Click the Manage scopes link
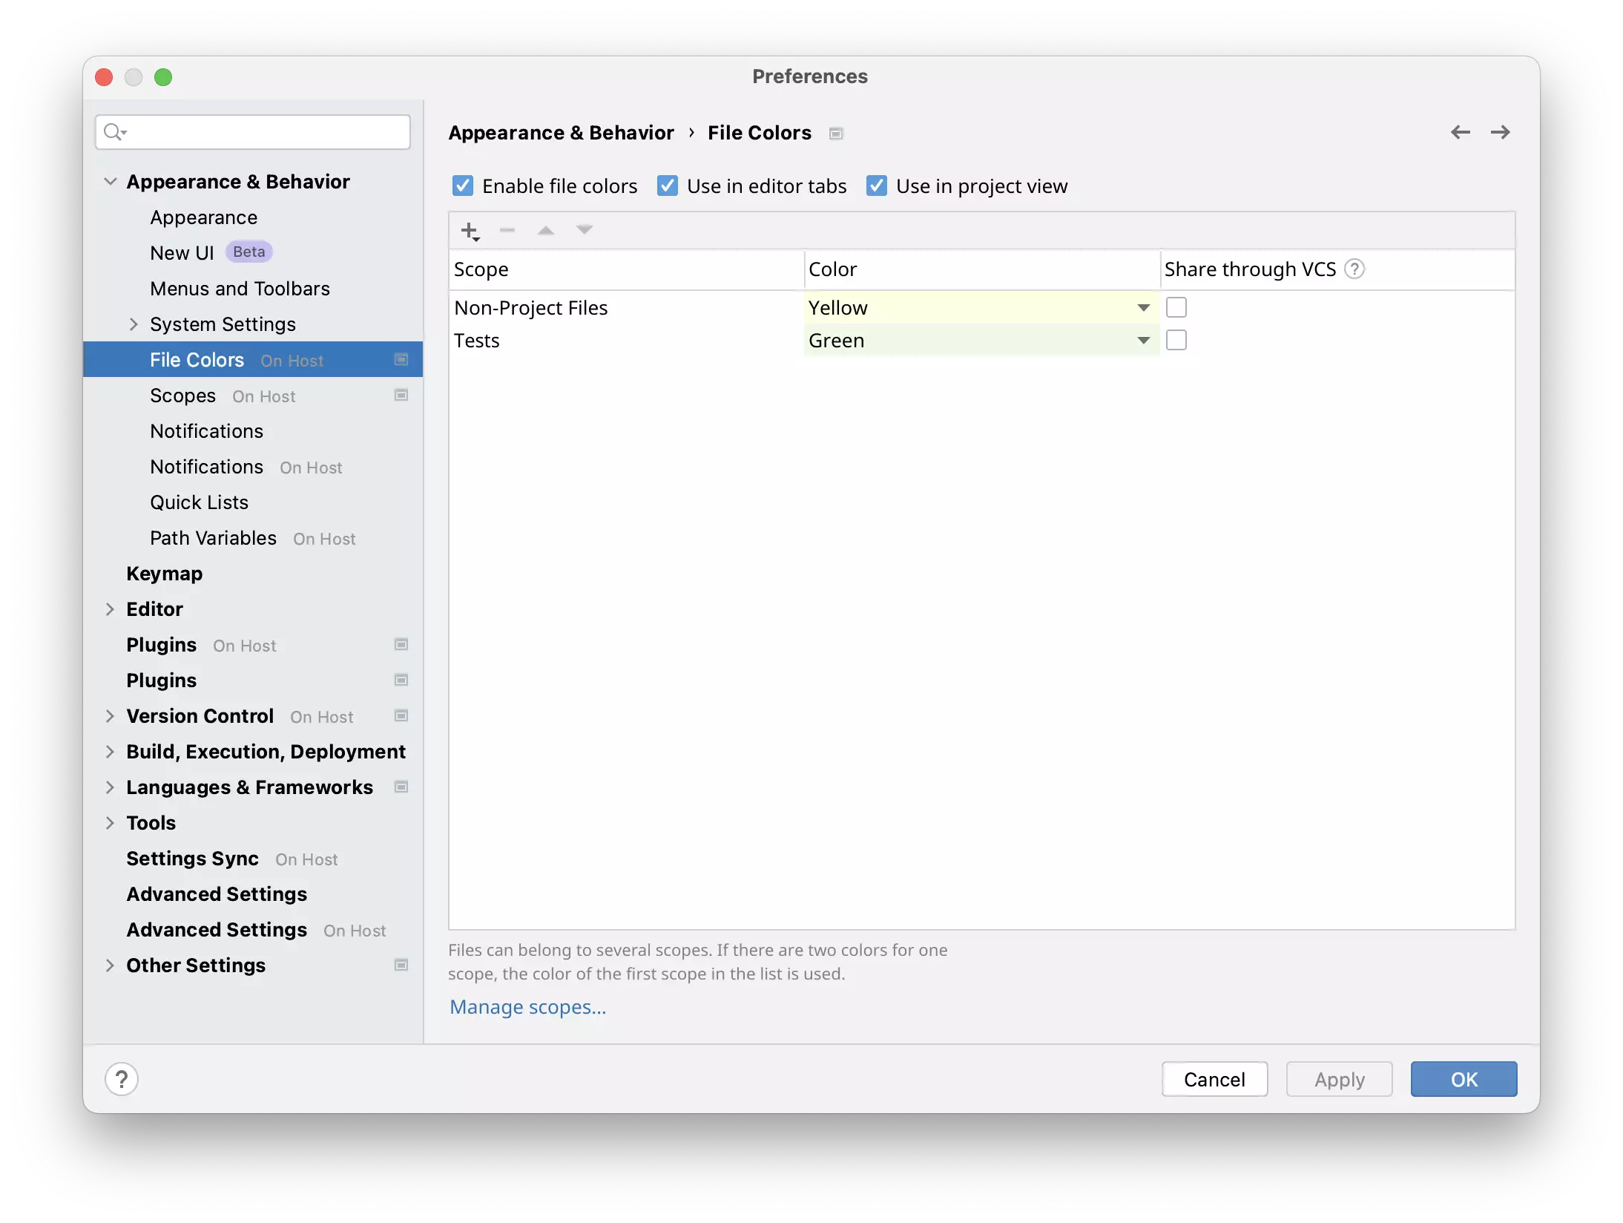Image resolution: width=1623 pixels, height=1223 pixels. coord(527,1007)
